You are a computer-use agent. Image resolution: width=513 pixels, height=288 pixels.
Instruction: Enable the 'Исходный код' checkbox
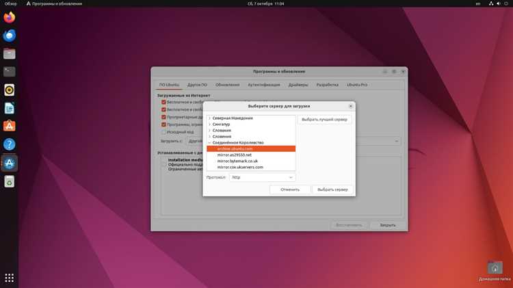(163, 132)
